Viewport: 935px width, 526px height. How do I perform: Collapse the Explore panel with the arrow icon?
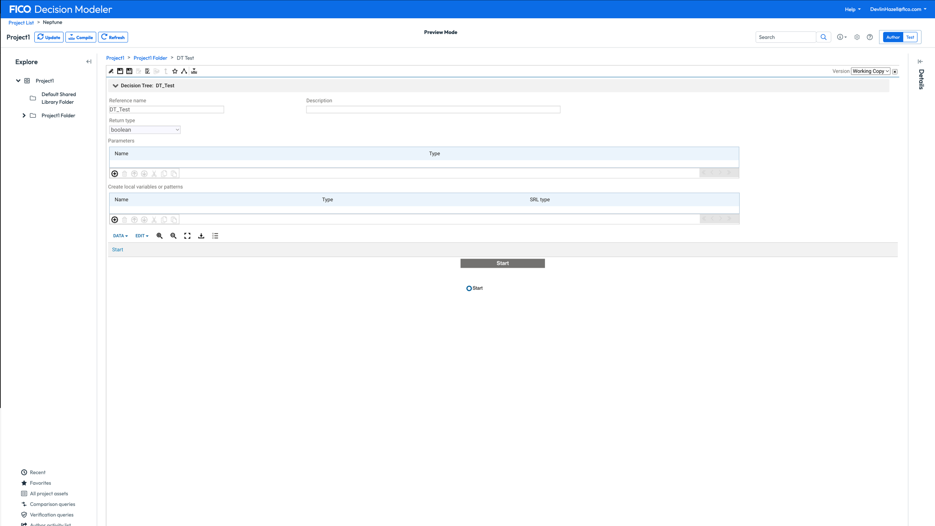pyautogui.click(x=89, y=62)
